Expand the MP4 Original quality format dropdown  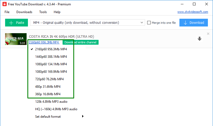point(88,22)
